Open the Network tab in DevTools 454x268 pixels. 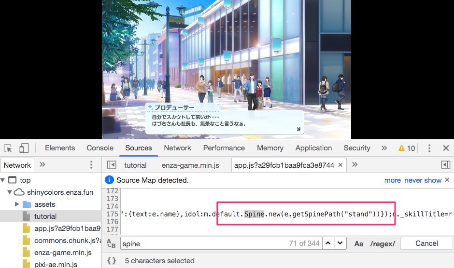[177, 148]
